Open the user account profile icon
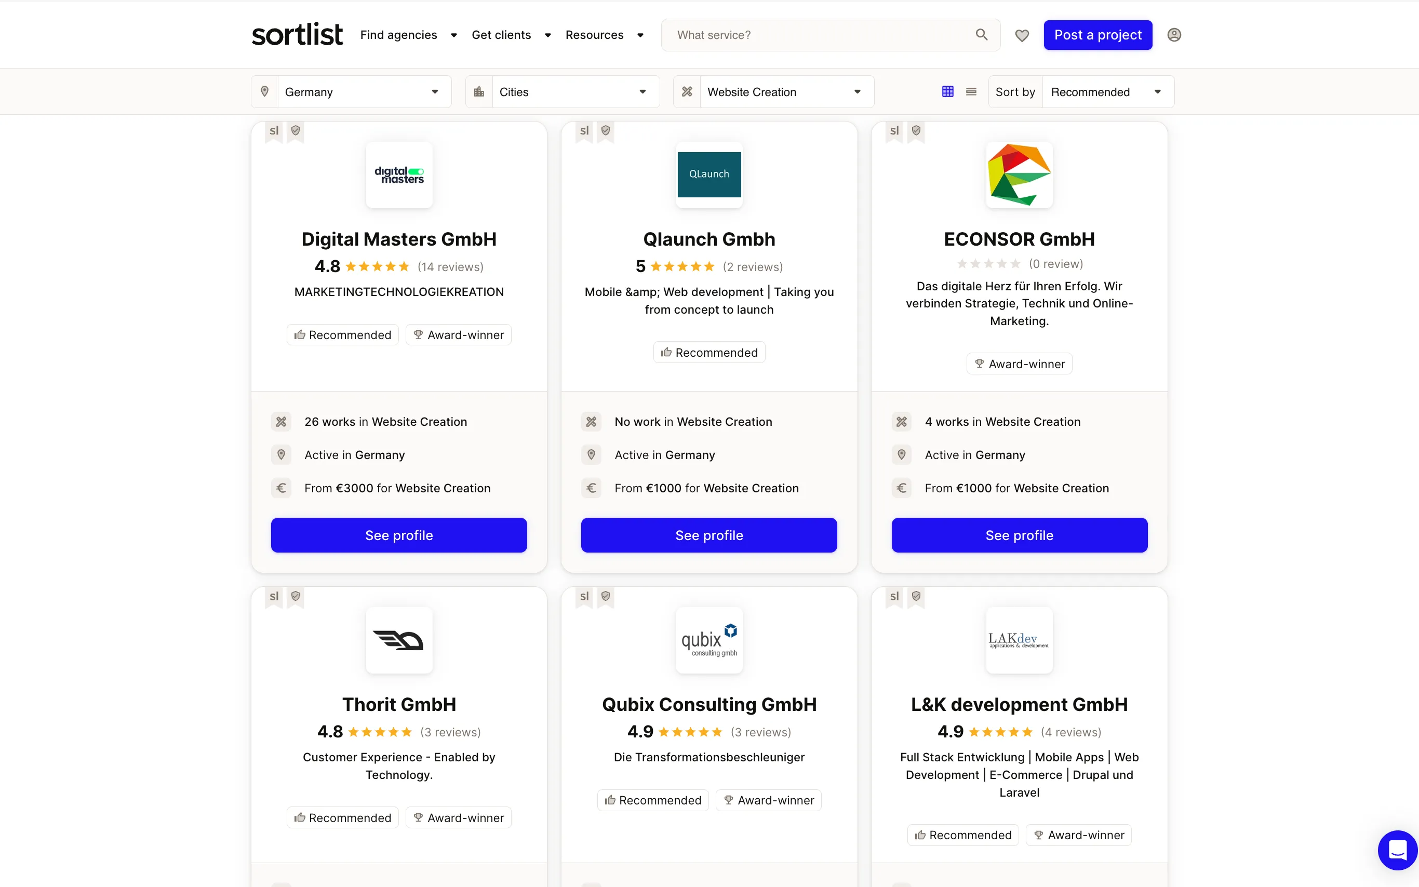Screen dimensions: 1419x887 coord(1174,35)
